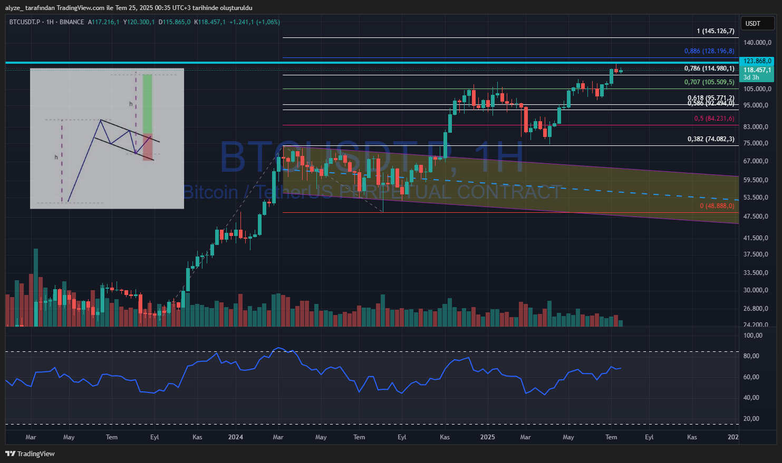The width and height of the screenshot is (782, 463).
Task: Click the bull flag pattern reference image
Action: [107, 139]
